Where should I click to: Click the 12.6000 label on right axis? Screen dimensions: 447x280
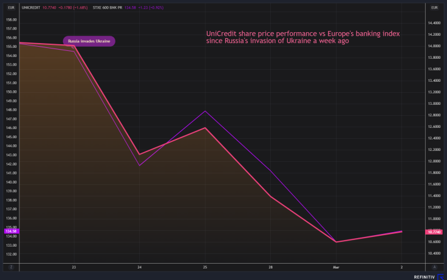tap(434, 127)
